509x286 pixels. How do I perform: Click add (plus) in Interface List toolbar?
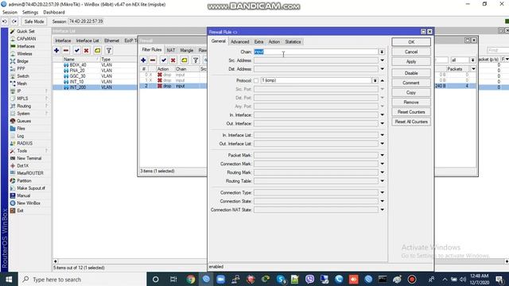point(56,51)
